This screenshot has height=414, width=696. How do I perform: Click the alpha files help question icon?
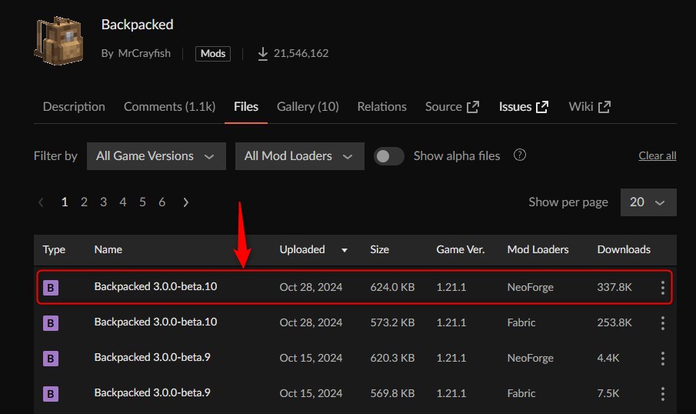coord(520,155)
